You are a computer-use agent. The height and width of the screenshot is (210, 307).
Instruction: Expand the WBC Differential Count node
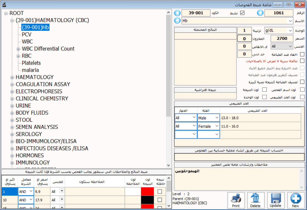tap(18, 49)
